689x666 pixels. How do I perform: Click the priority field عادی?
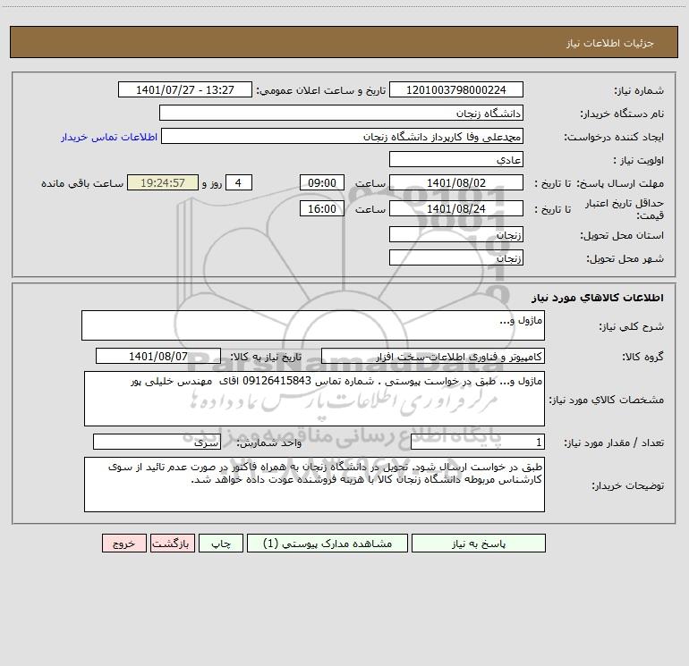(456, 159)
